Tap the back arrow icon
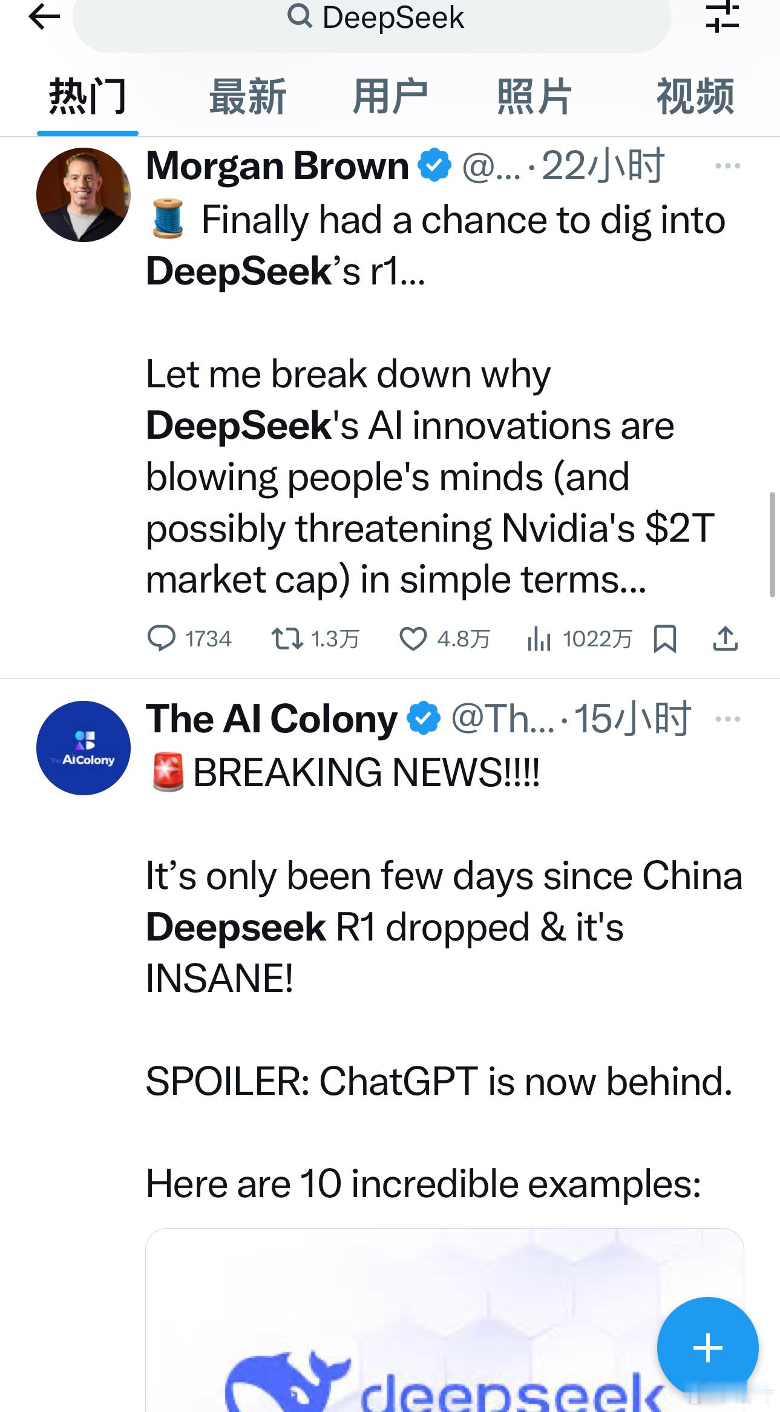Viewport: 780px width, 1412px height. point(44,16)
